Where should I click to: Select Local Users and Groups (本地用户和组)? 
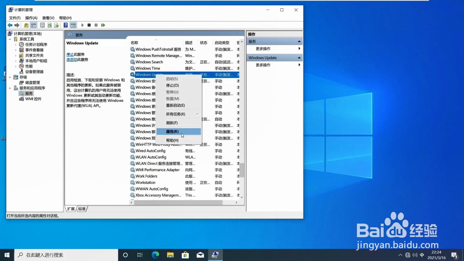pyautogui.click(x=36, y=61)
